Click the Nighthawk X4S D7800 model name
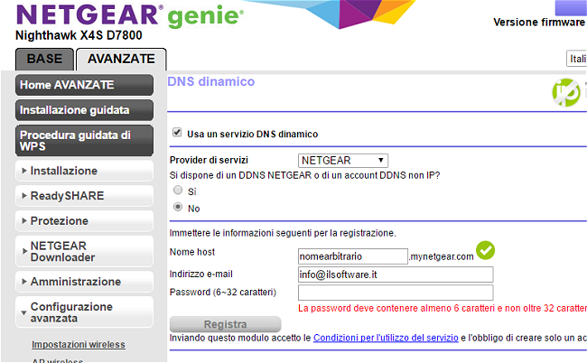 79,35
